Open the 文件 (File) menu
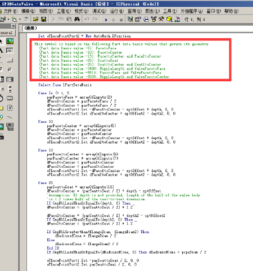 coord(11,11)
